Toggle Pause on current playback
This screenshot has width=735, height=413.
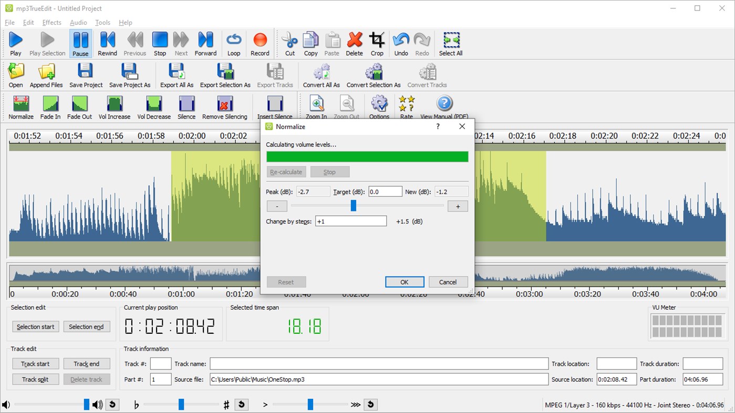pos(80,43)
